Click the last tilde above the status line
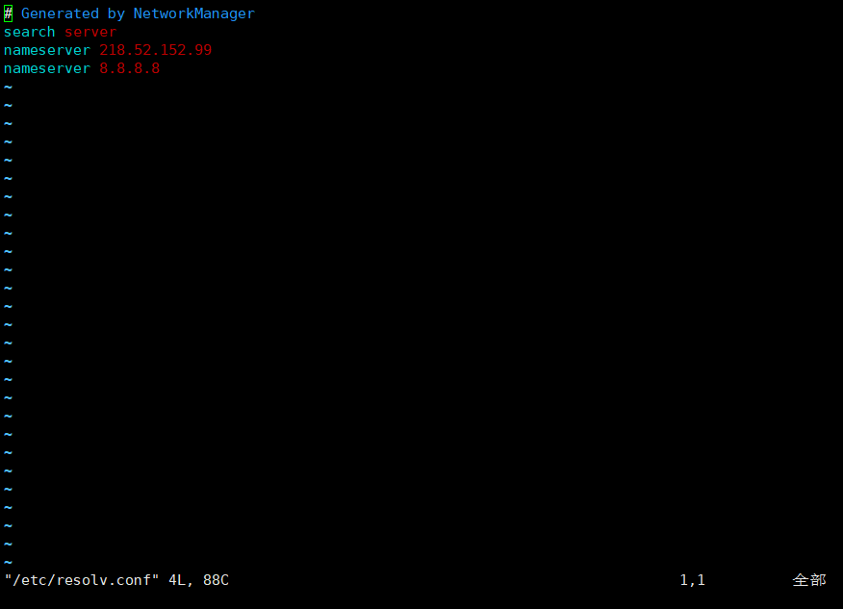The height and width of the screenshot is (609, 843). click(x=8, y=562)
